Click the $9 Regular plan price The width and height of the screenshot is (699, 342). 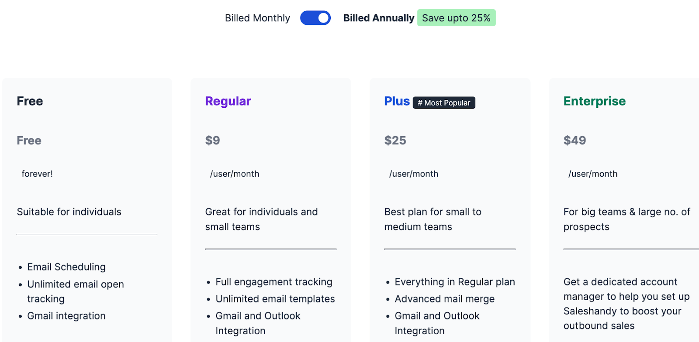click(x=213, y=140)
